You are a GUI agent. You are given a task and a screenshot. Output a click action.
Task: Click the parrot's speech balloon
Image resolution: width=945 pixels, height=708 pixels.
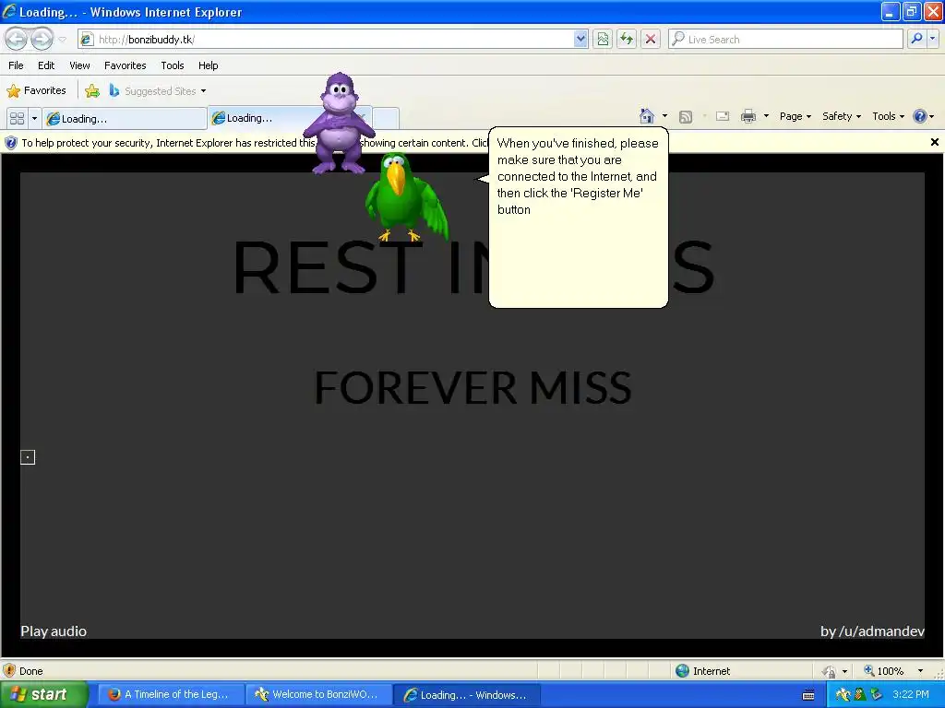tap(578, 218)
